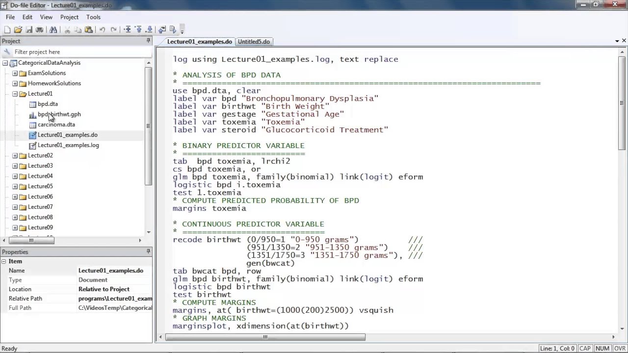The height and width of the screenshot is (353, 628).
Task: Expand the Lecture03 folder
Action: [15, 166]
